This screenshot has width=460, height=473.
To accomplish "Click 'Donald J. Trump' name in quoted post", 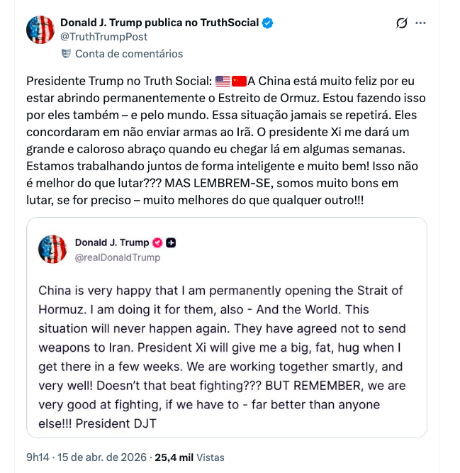I will [112, 243].
